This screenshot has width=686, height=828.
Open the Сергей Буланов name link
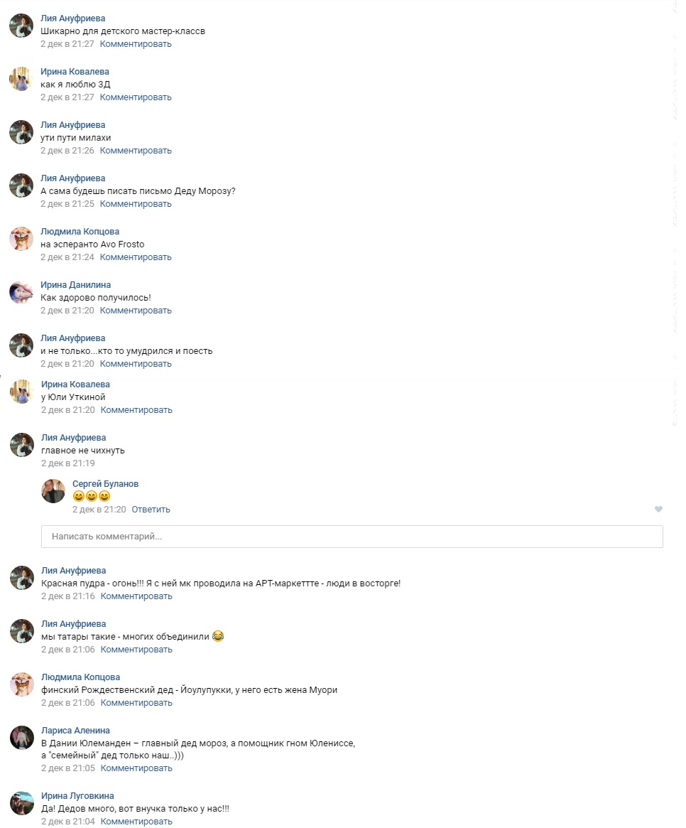(106, 484)
